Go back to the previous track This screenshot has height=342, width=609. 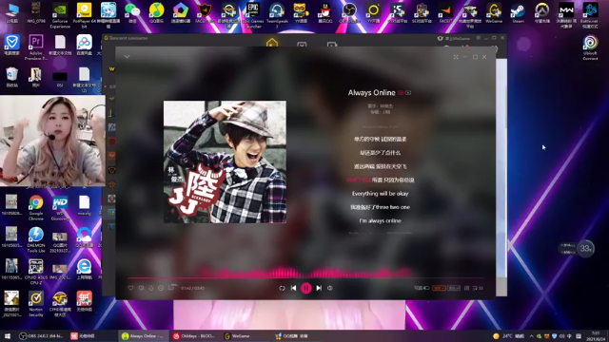click(294, 288)
